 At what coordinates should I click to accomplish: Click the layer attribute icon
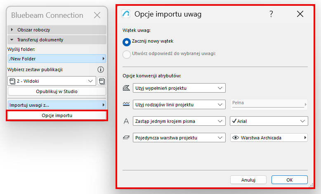(126, 138)
